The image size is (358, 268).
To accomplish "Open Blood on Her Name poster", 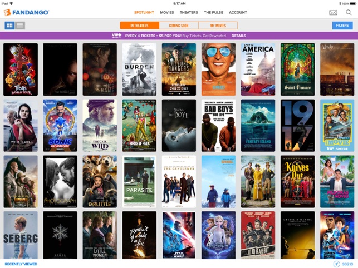I will pyautogui.click(x=100, y=70).
